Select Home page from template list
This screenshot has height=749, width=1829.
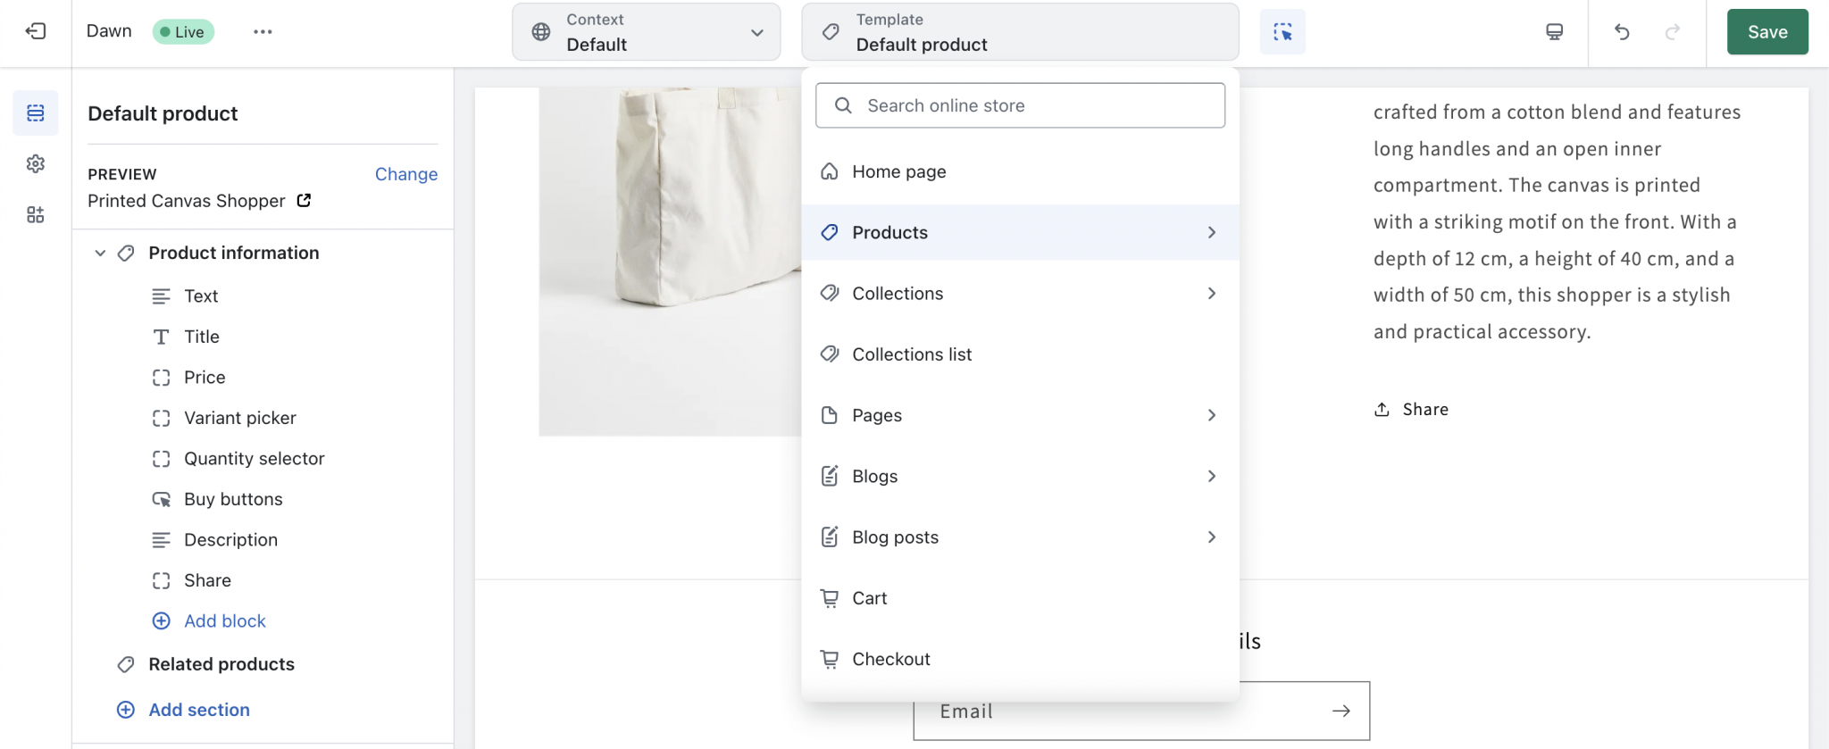point(898,171)
